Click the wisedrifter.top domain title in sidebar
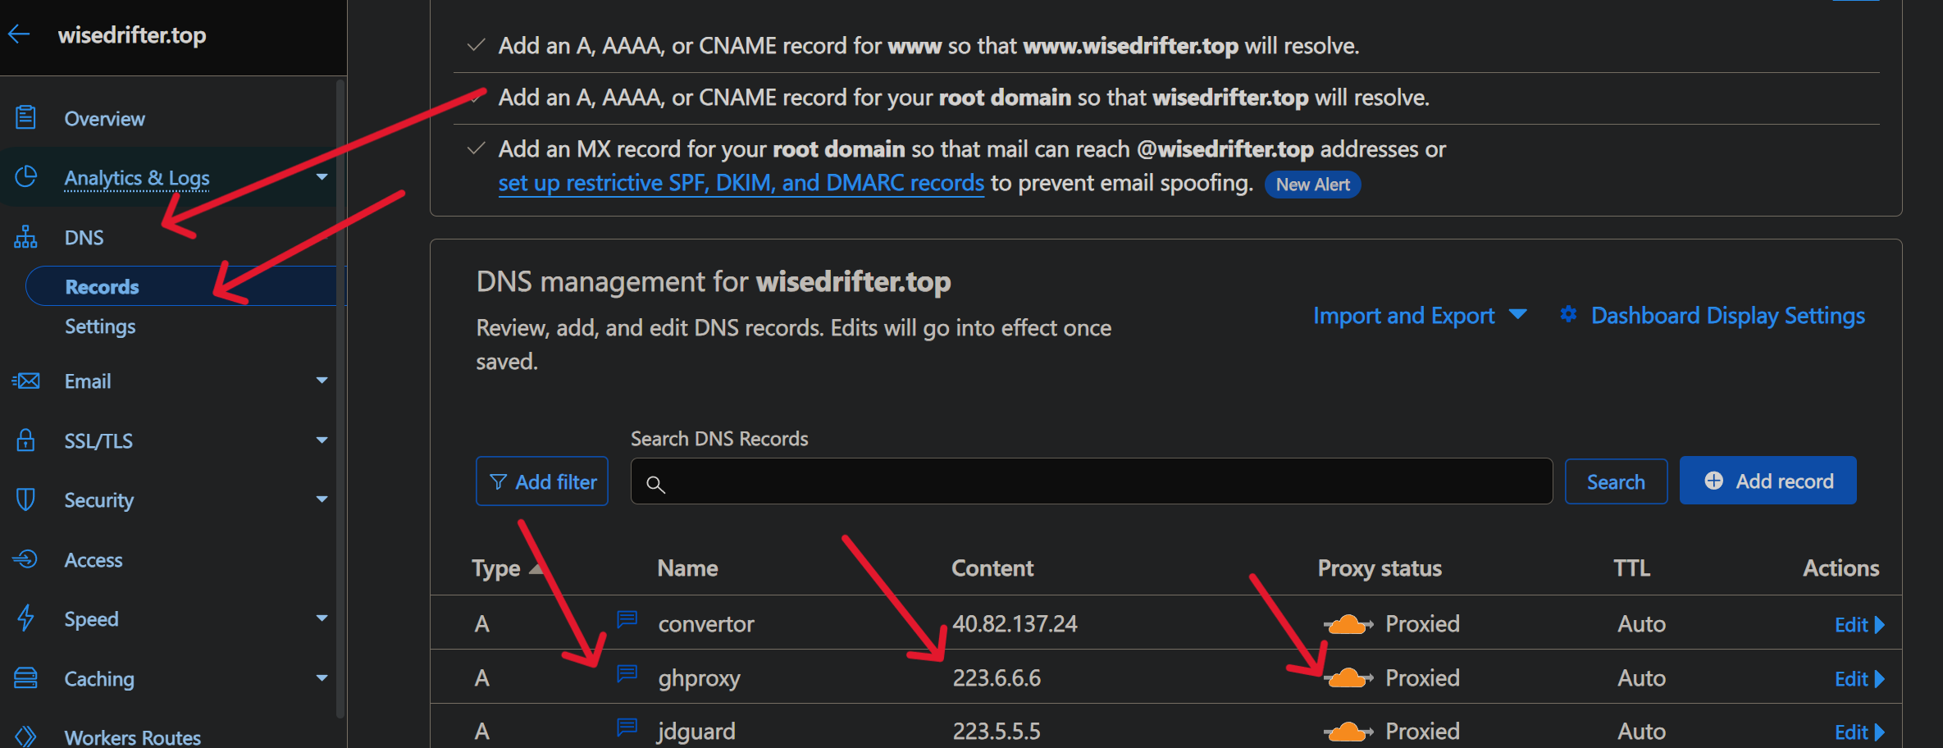This screenshot has height=748, width=1943. [132, 35]
